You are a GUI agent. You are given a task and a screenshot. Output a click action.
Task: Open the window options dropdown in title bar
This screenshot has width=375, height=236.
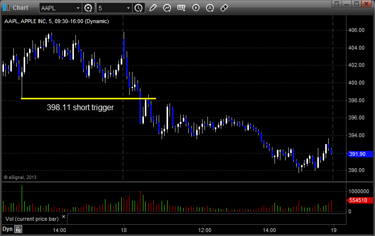(x=337, y=3)
